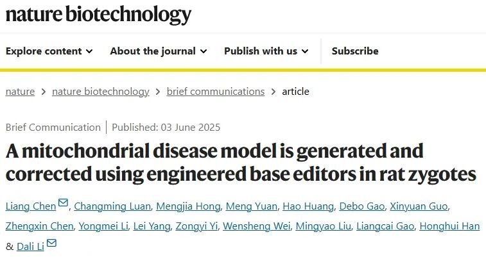Viewport: 486px width, 257px height.
Task: Expand the About the journal dropdown
Action: pos(159,51)
